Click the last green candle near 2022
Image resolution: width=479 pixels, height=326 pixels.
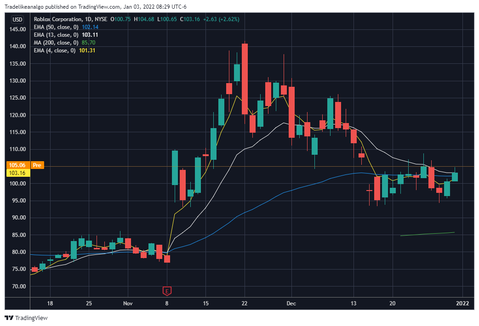pos(455,177)
